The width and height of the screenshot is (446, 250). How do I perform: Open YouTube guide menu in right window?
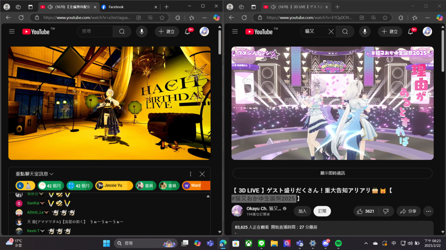point(235,31)
